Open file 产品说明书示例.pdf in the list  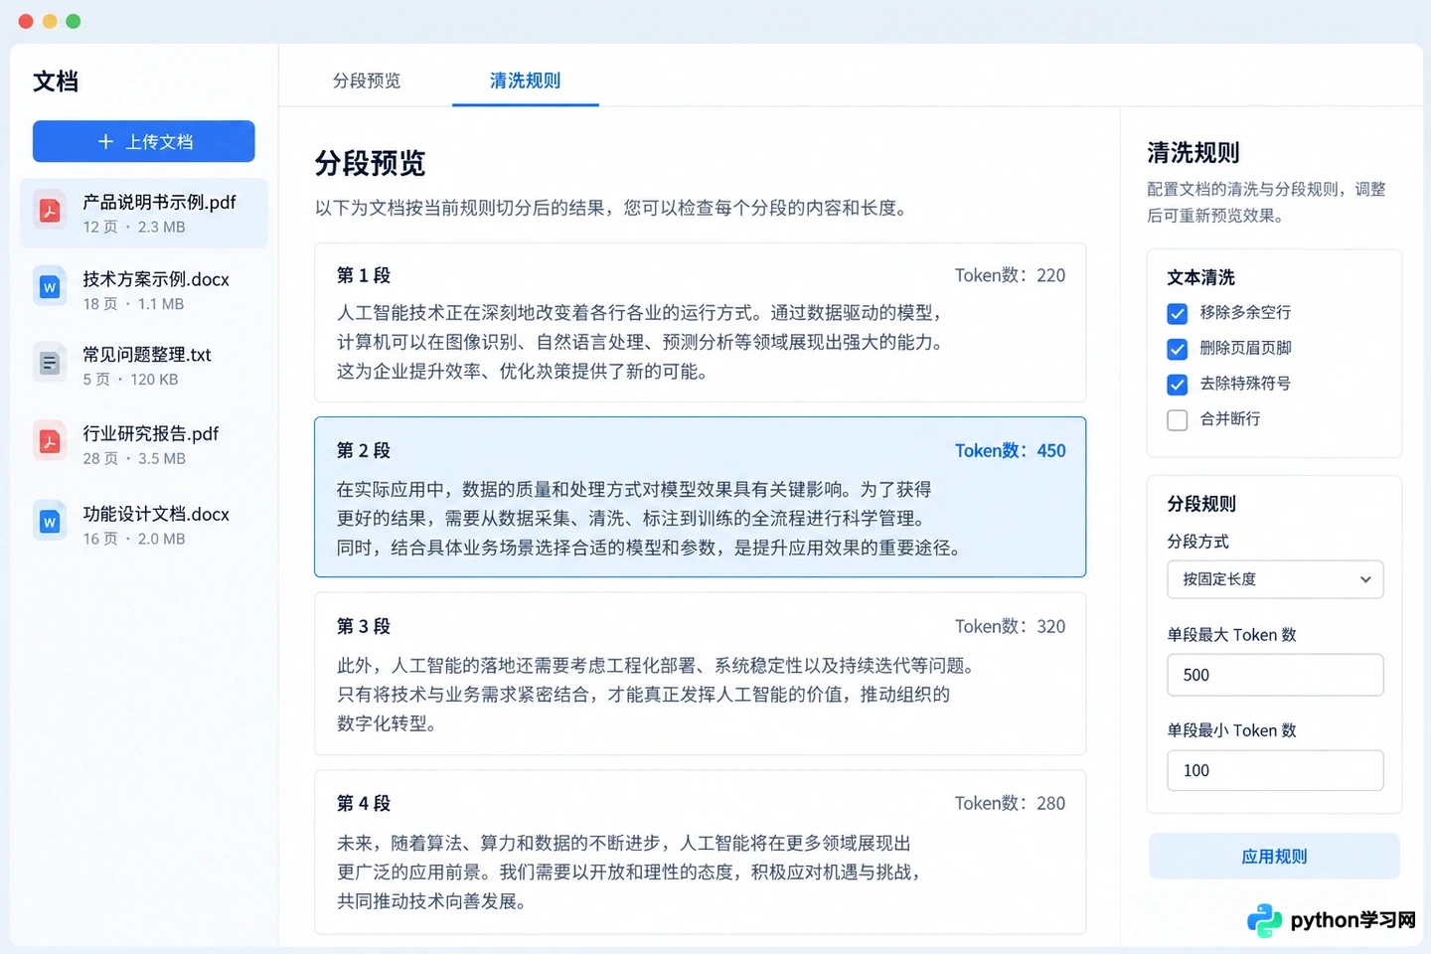click(x=144, y=213)
